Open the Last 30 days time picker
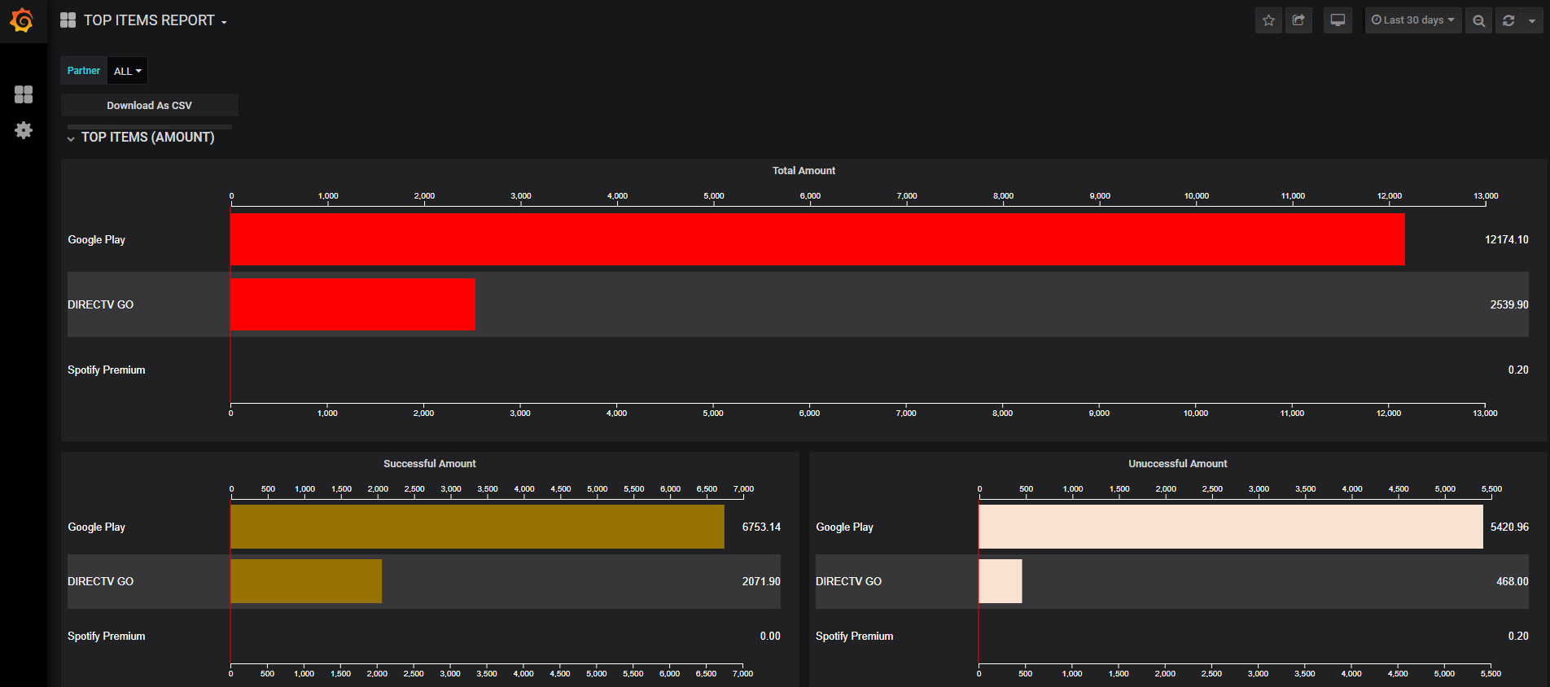This screenshot has width=1550, height=687. click(1413, 20)
